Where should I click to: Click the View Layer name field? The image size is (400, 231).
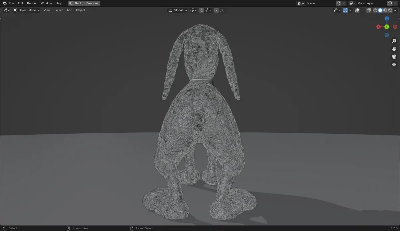pyautogui.click(x=371, y=3)
